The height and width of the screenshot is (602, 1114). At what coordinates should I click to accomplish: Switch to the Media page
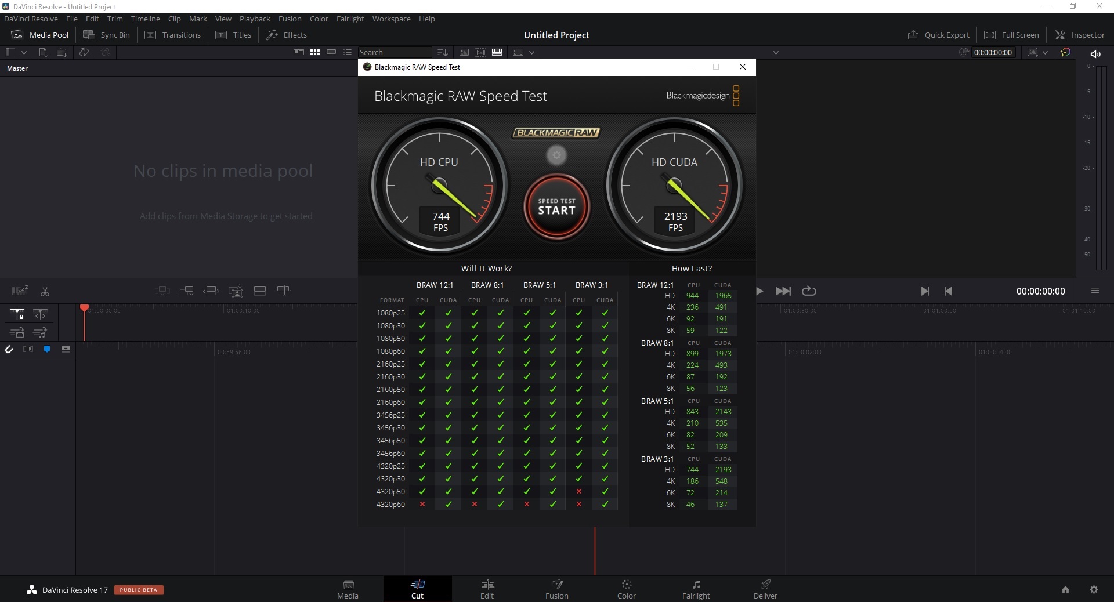click(x=348, y=589)
